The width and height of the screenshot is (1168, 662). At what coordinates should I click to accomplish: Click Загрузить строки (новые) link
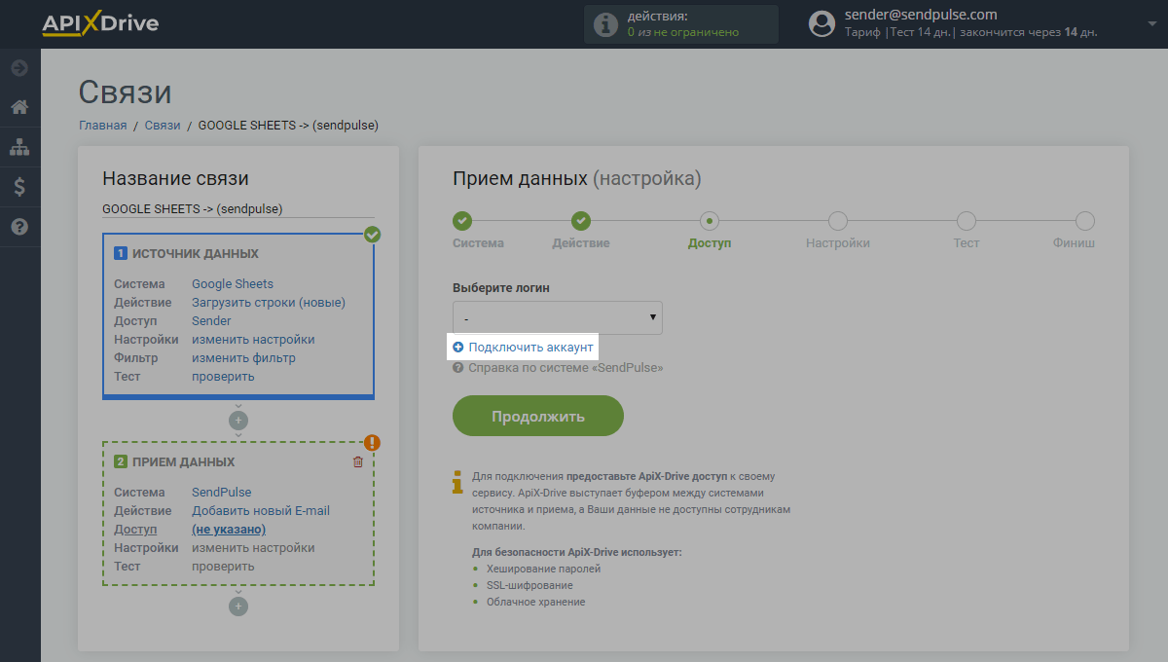269,303
